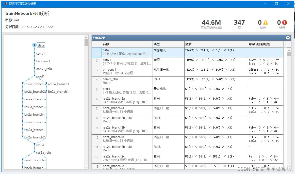Select table row 1 named data
The image size is (295, 174).
coord(188,52)
